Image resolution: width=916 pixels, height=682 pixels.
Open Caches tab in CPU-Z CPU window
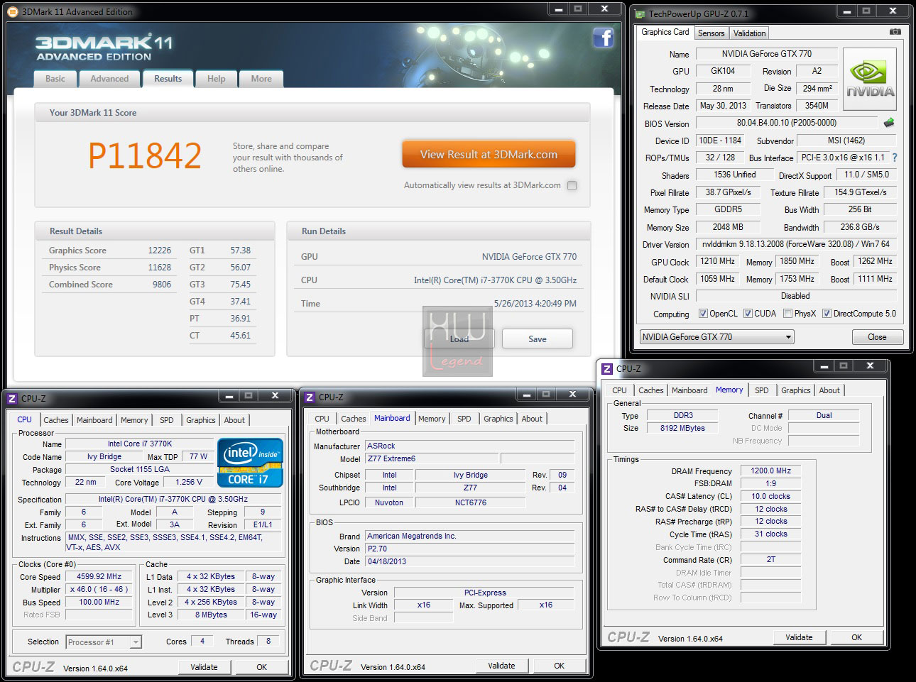click(x=56, y=420)
